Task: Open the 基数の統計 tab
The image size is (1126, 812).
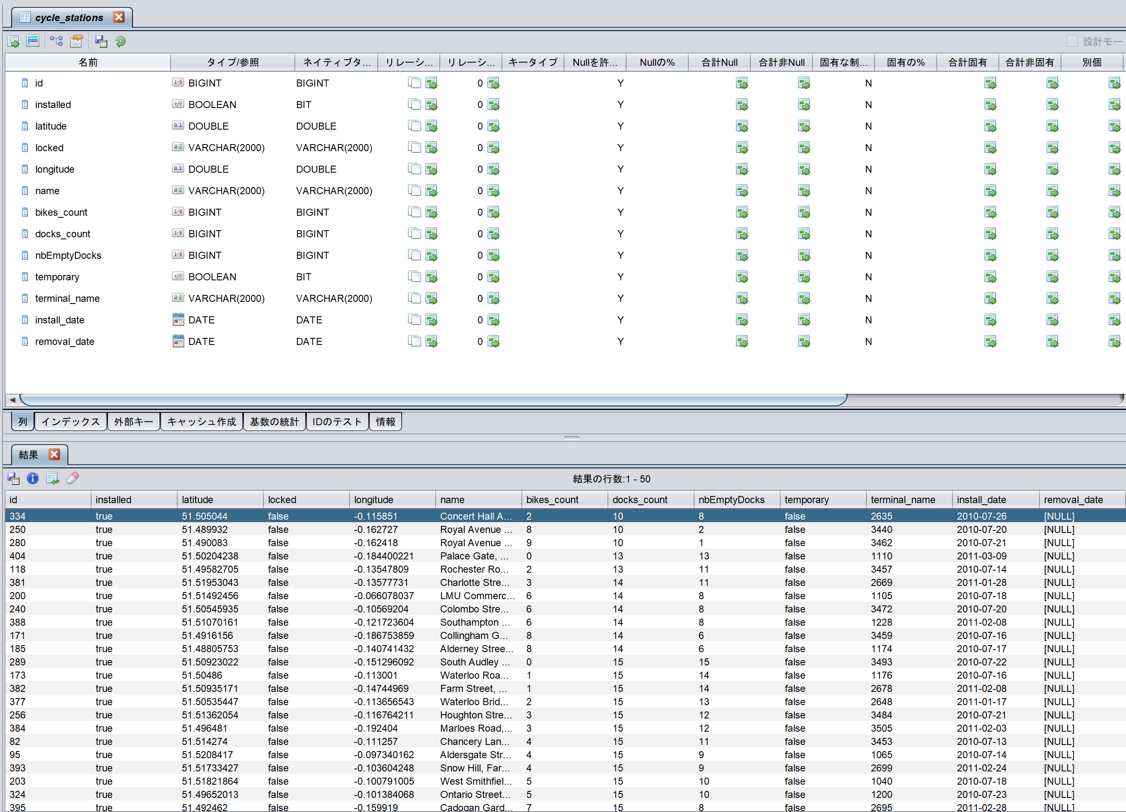Action: [274, 422]
